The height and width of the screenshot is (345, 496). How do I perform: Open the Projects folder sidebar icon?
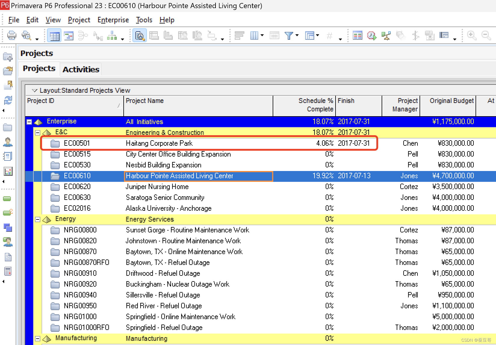point(8,128)
